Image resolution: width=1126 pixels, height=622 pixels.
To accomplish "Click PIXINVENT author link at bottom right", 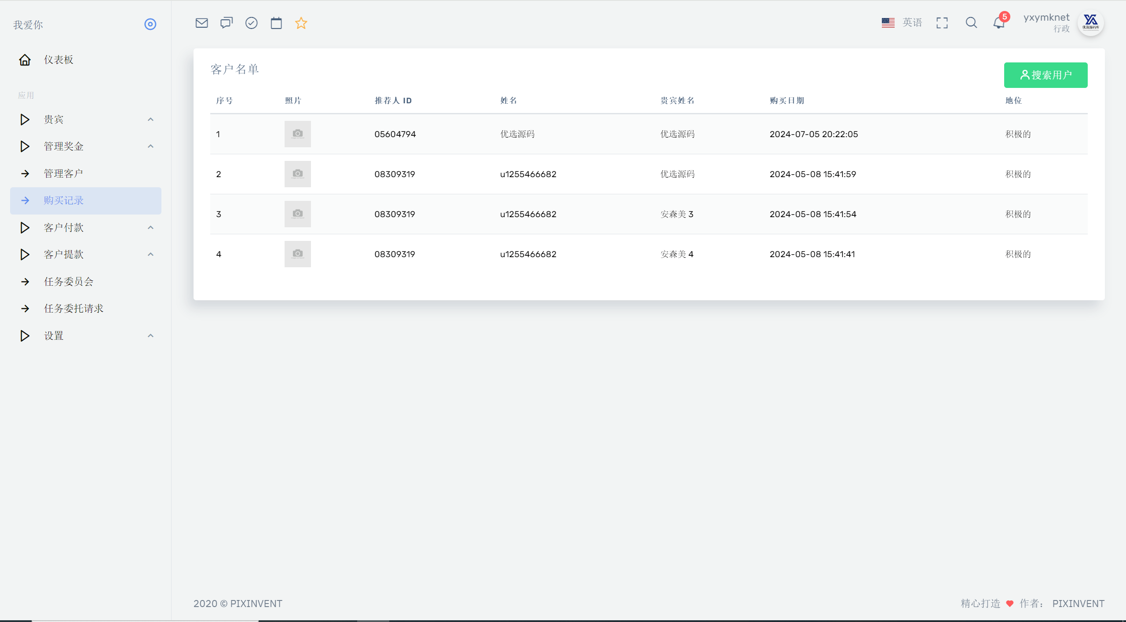I will [1078, 604].
